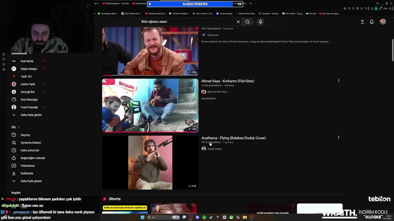The width and height of the screenshot is (394, 221).
Task: Open Stripe Express bookmark
Action: tap(224, 14)
